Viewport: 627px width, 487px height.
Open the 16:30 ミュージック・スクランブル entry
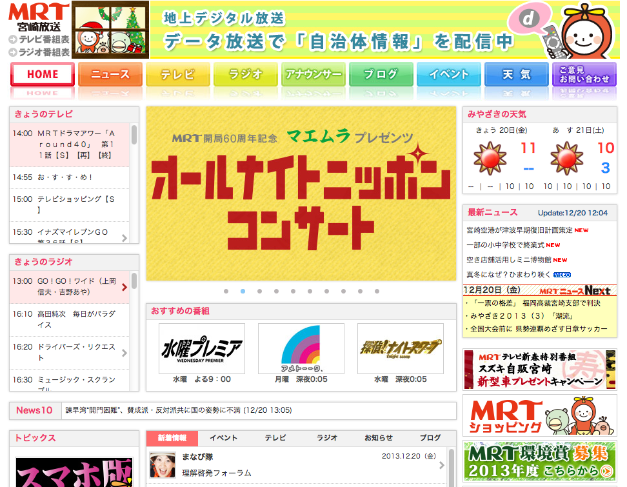(x=70, y=380)
